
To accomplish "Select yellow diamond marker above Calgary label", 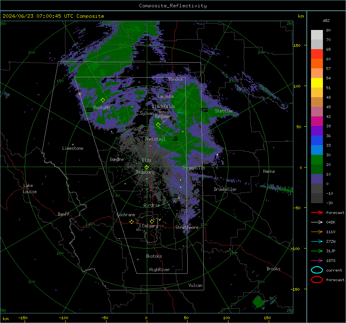I will point(152,221).
